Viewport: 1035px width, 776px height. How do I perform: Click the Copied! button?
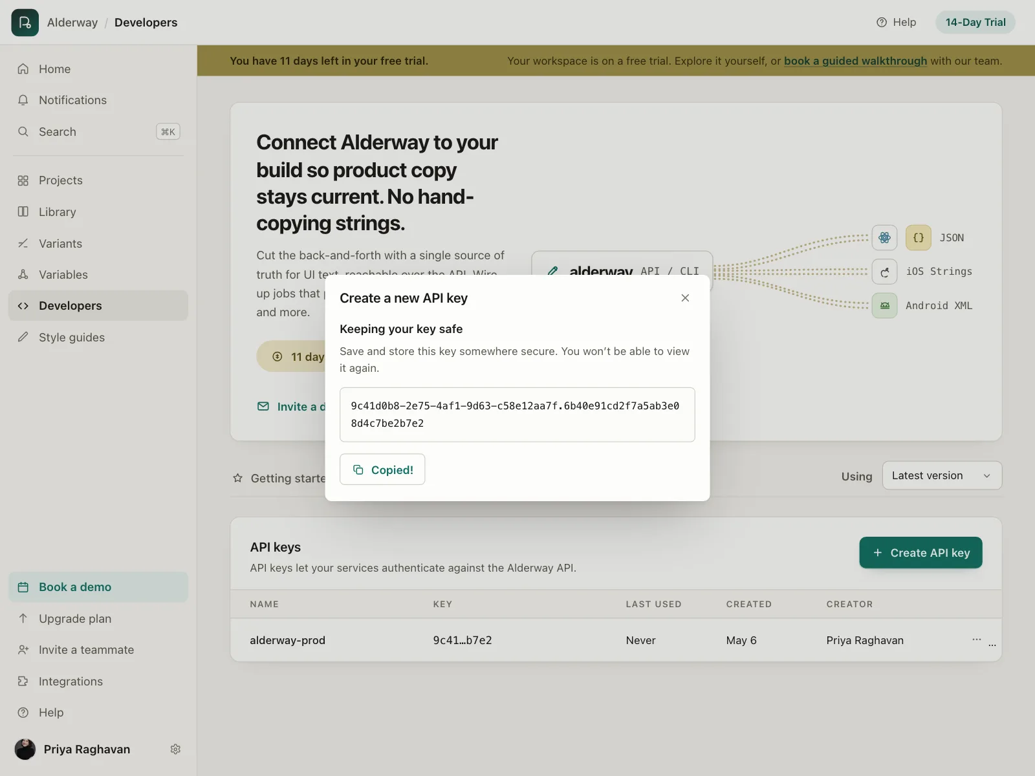[382, 469]
